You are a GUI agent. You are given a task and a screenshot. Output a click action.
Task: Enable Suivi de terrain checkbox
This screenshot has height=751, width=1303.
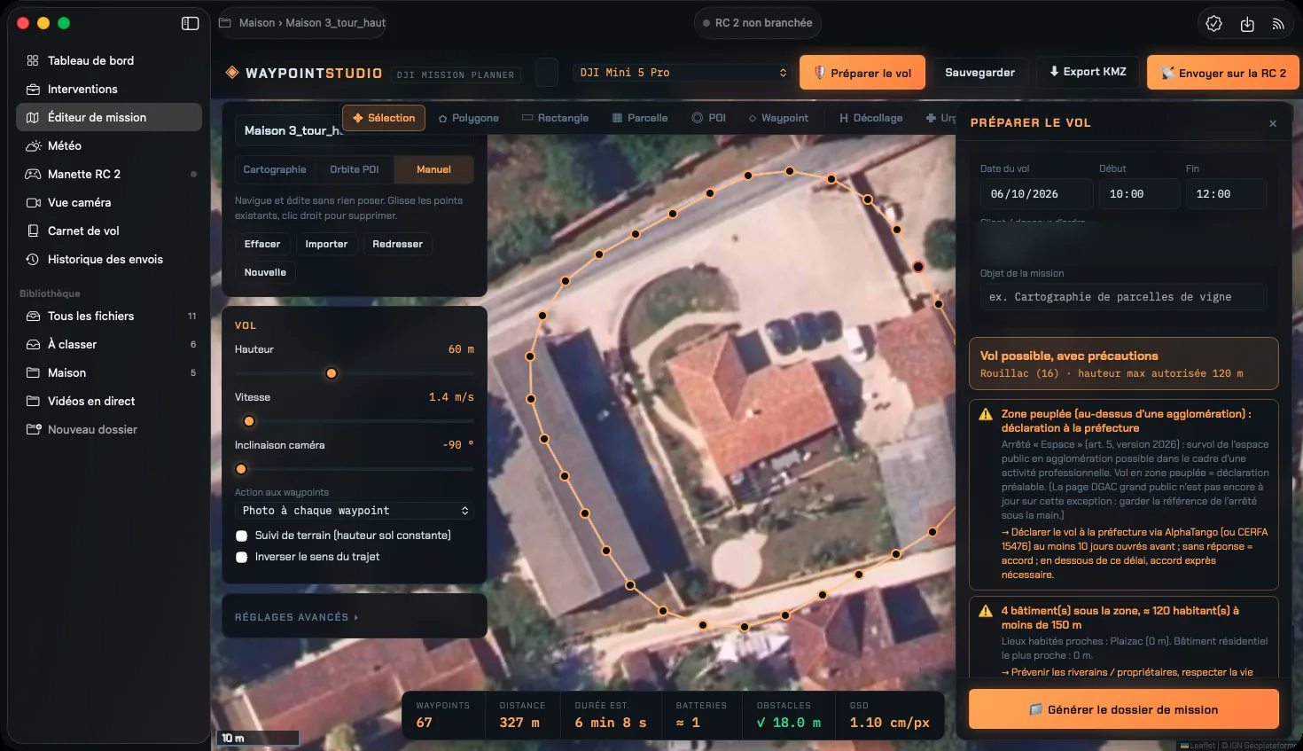(241, 536)
